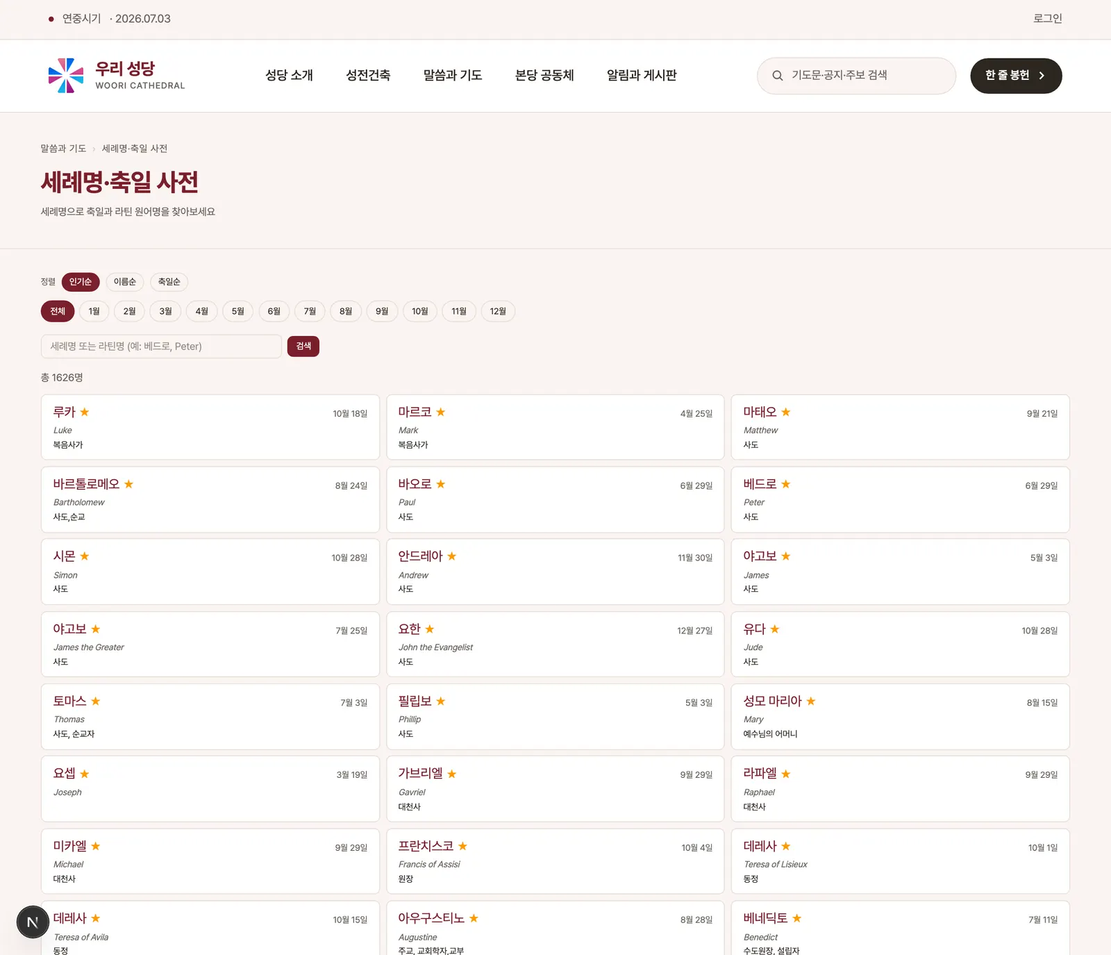
Task: Click the star beside 미카엘
Action: 96,846
